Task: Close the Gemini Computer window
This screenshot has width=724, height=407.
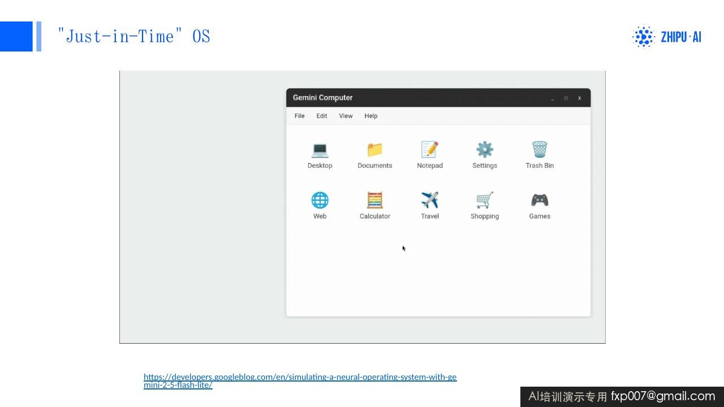Action: click(579, 98)
